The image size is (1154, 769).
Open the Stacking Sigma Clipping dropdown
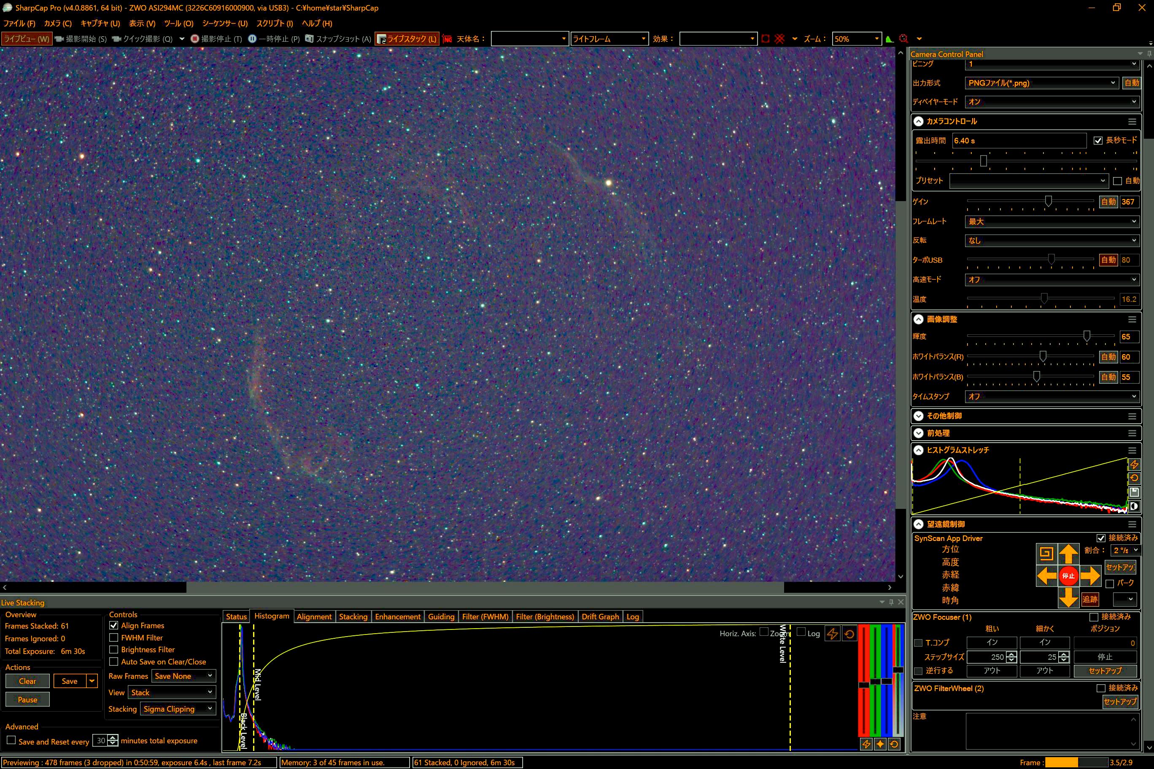coord(178,709)
